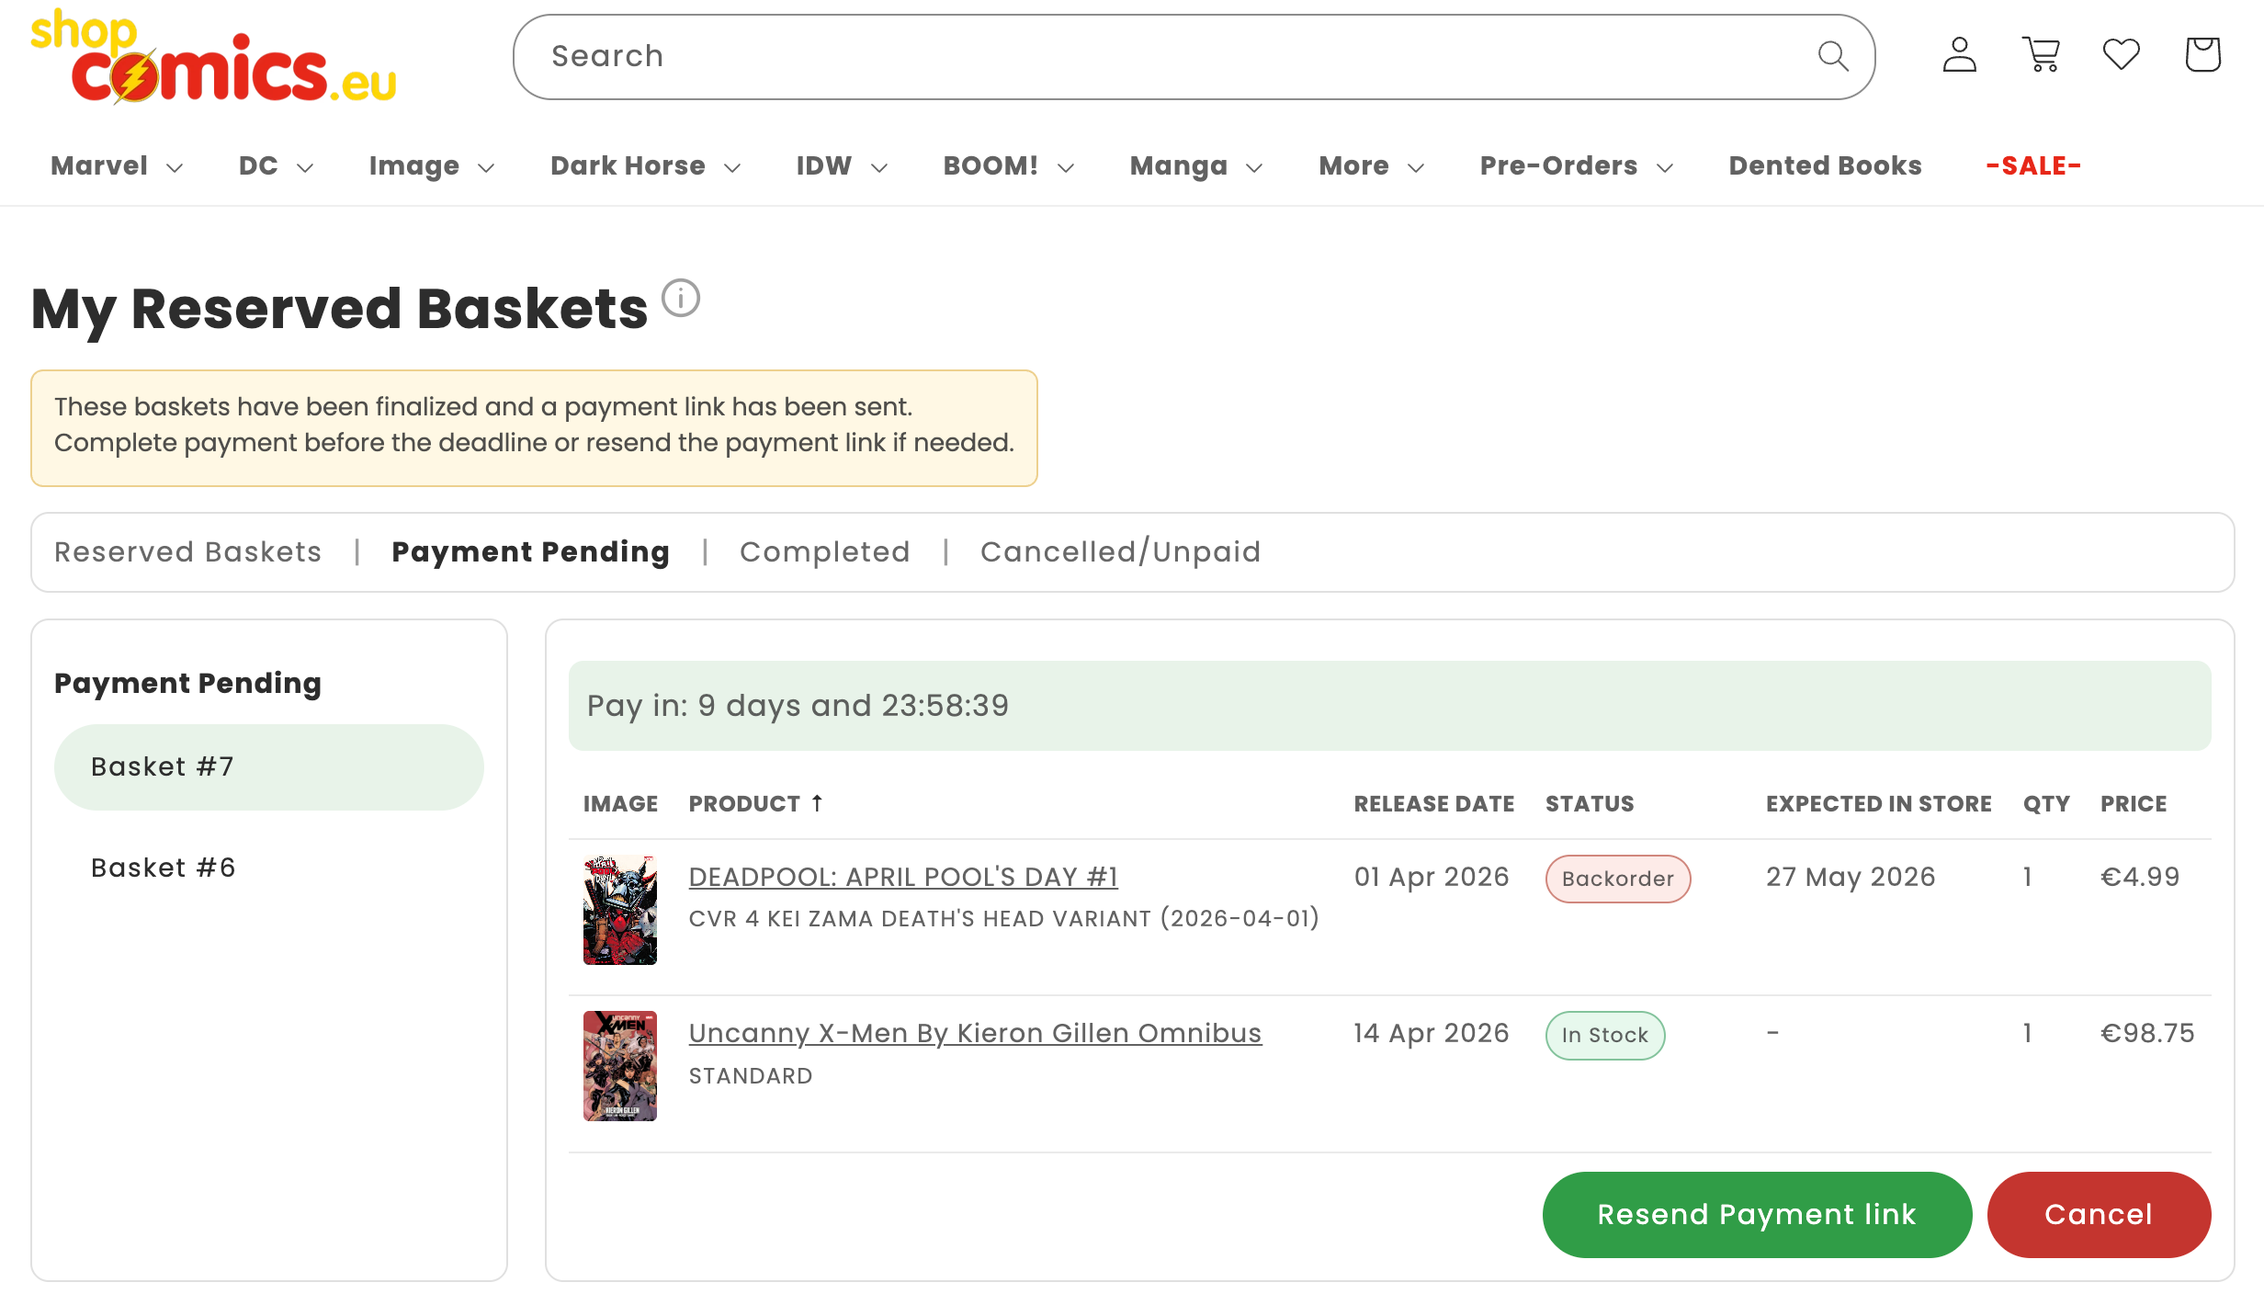2264x1305 pixels.
Task: Expand the Dark Horse menu
Action: click(645, 166)
